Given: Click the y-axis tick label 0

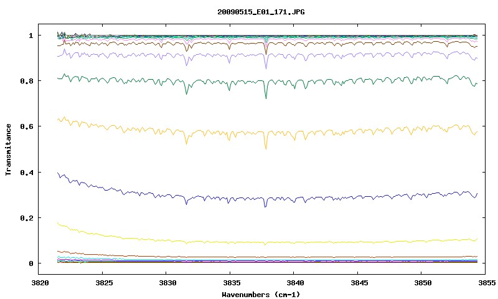Looking at the screenshot, I should tap(31, 263).
